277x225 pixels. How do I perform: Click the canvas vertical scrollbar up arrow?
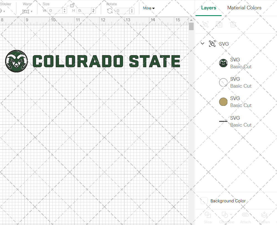[191, 20]
